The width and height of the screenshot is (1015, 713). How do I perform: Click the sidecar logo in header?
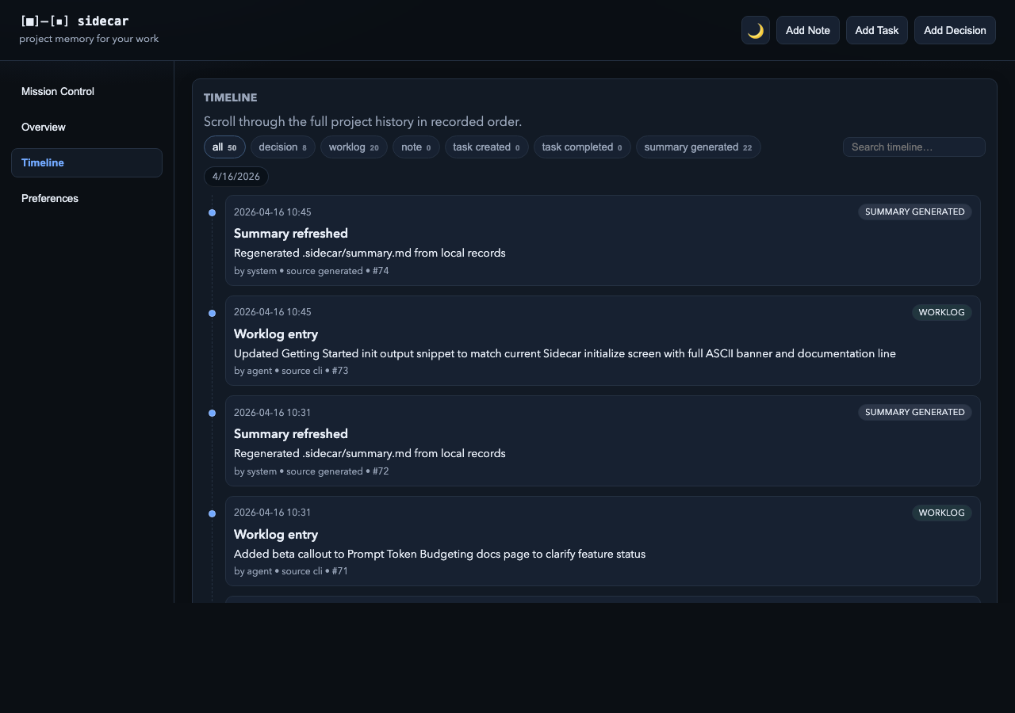[x=74, y=21]
